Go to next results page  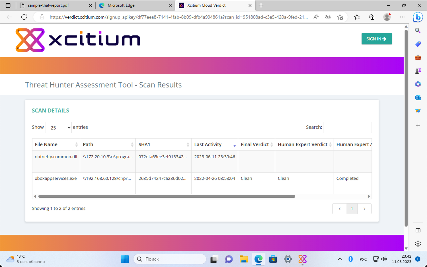click(364, 209)
